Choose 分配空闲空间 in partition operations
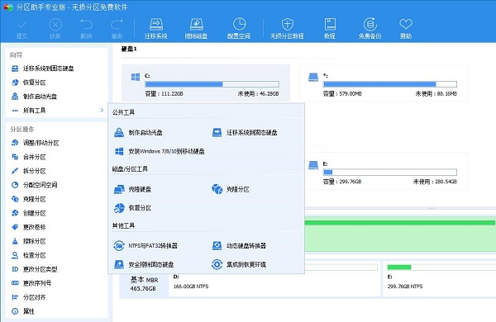The width and height of the screenshot is (496, 322). click(34, 185)
